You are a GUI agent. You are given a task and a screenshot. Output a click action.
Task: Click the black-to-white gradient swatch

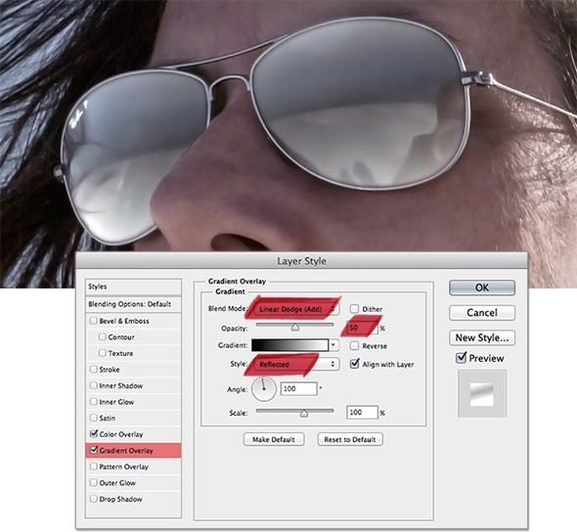[290, 345]
